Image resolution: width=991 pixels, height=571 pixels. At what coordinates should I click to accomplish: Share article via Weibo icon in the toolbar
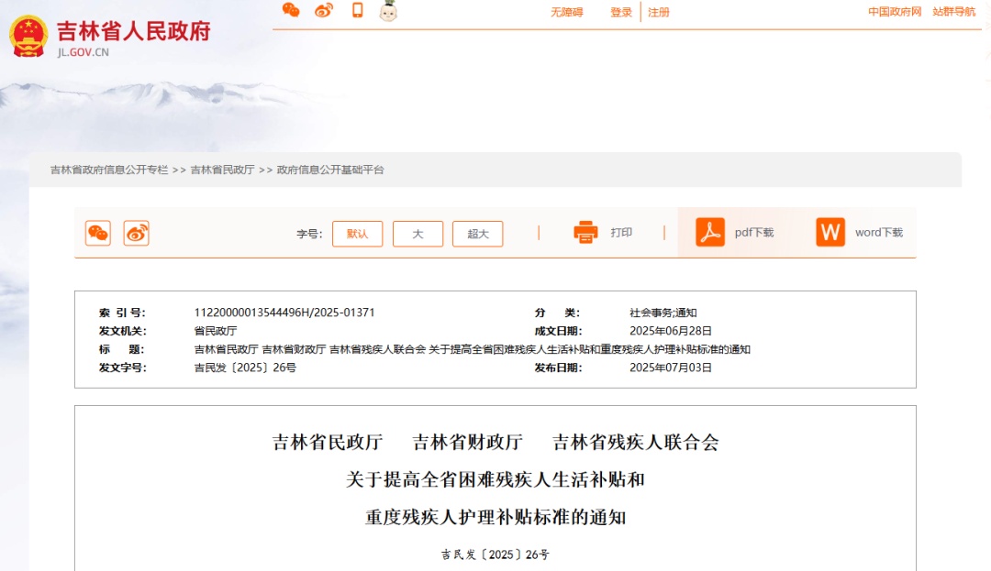click(136, 233)
